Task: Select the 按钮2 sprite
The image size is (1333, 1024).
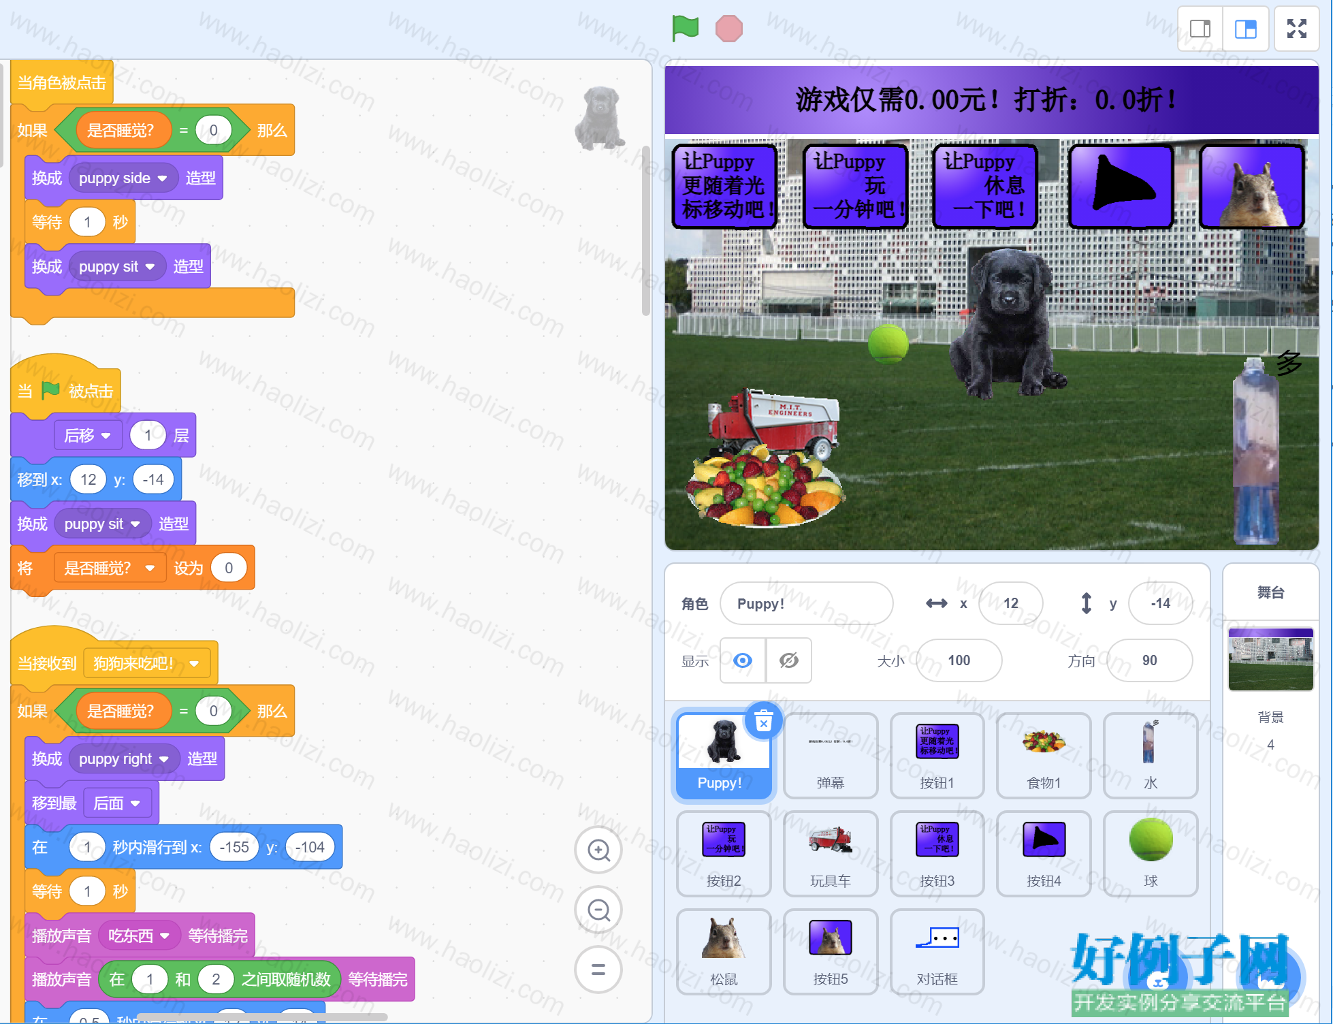Action: point(724,854)
